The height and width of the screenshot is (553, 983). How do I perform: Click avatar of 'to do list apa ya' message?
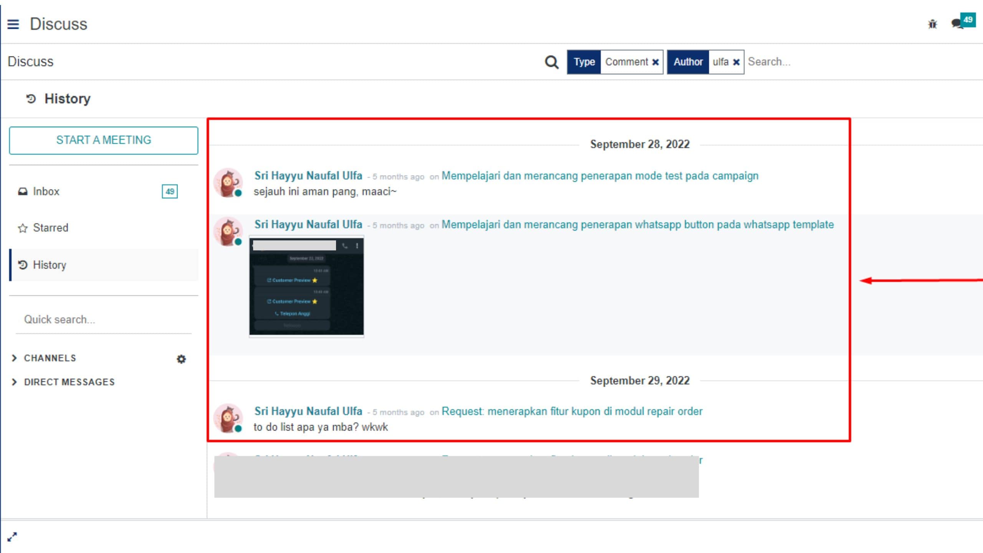(x=228, y=418)
